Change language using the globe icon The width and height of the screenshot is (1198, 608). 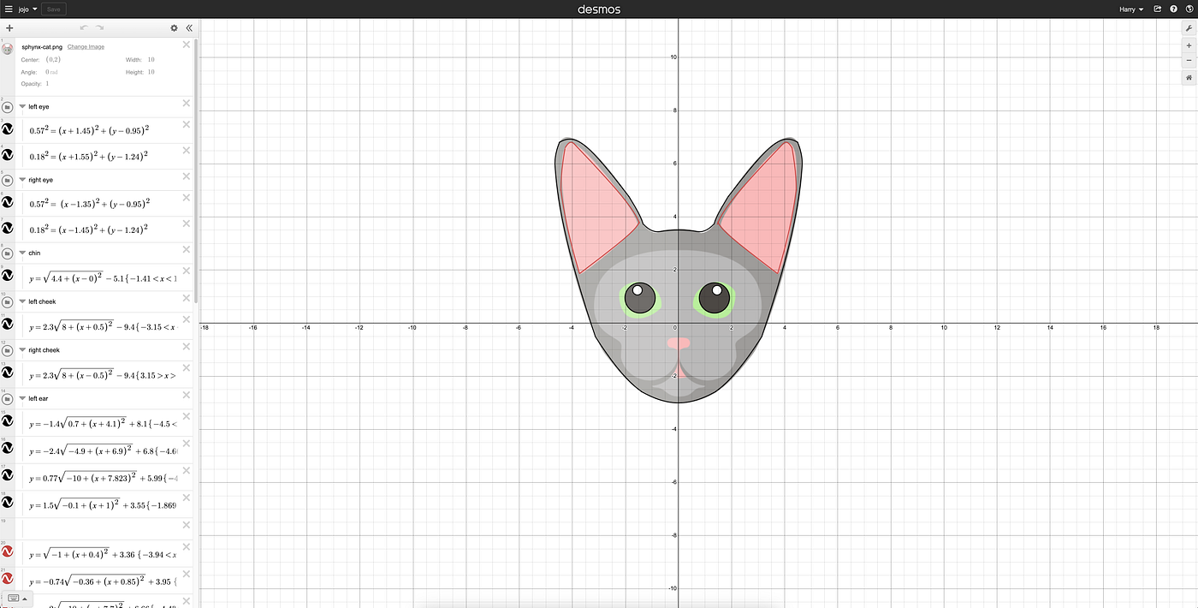(x=1190, y=9)
